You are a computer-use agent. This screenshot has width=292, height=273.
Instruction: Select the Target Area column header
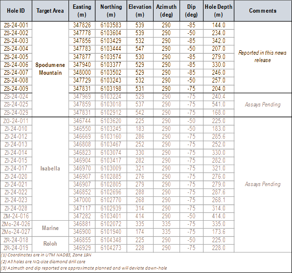[50, 11]
